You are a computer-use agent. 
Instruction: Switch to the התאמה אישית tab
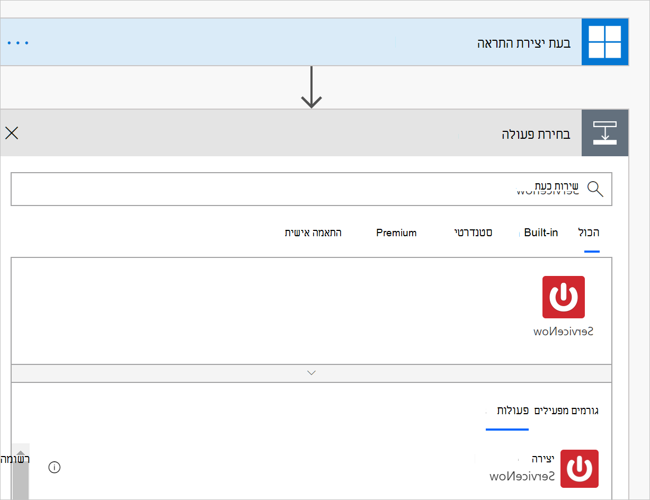pyautogui.click(x=313, y=233)
